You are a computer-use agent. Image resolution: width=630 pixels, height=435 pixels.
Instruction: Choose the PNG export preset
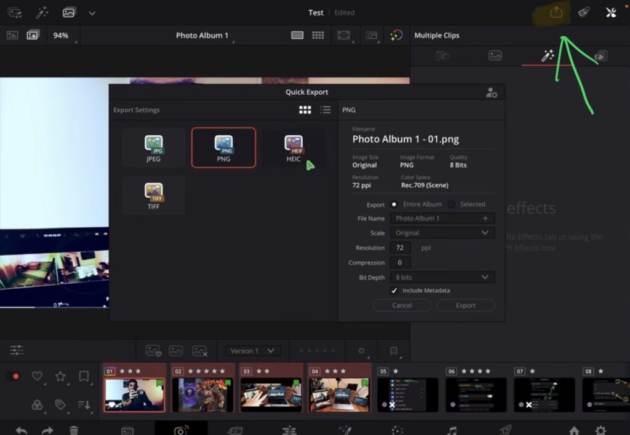[223, 147]
